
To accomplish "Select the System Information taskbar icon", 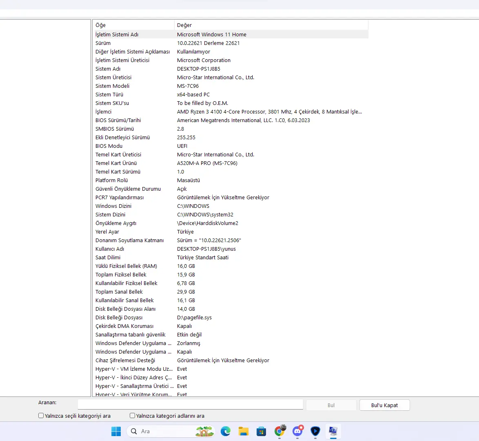I will coord(333,431).
